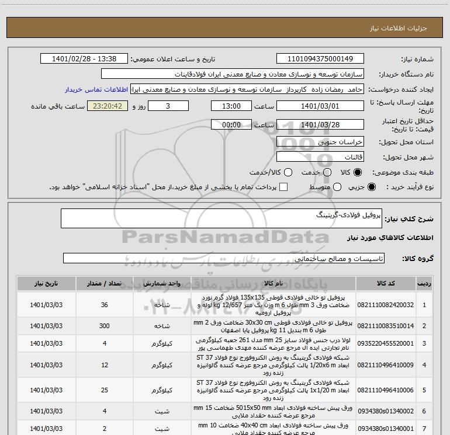Click the response deadline time 13:00
The width and height of the screenshot is (450, 435).
pyautogui.click(x=231, y=106)
